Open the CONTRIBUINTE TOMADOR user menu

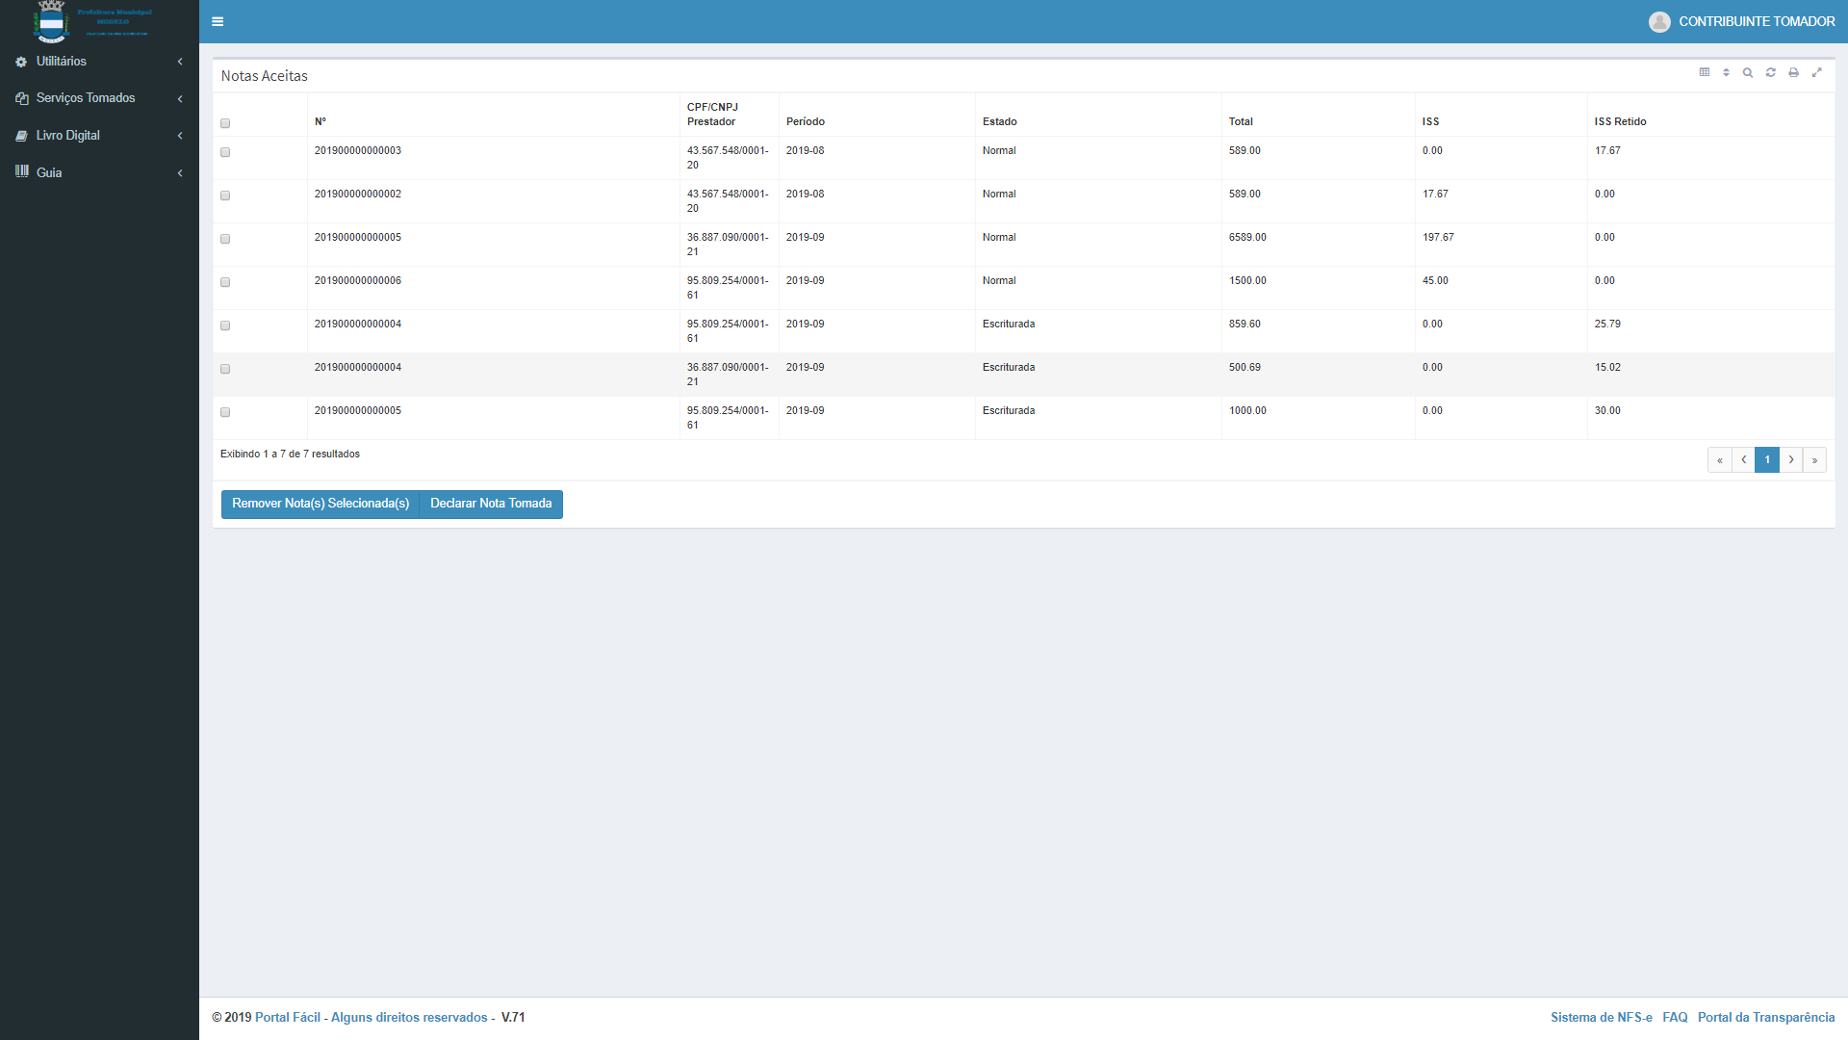point(1756,21)
